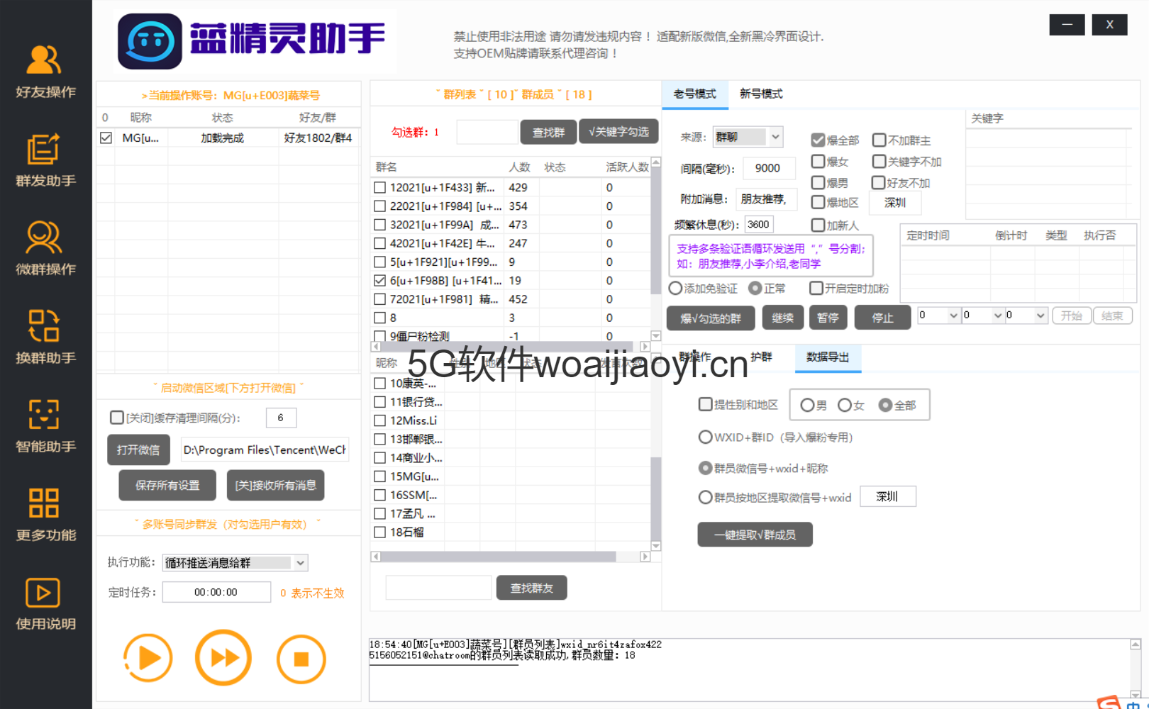
Task: Click the 打开微信 button
Action: pos(138,450)
